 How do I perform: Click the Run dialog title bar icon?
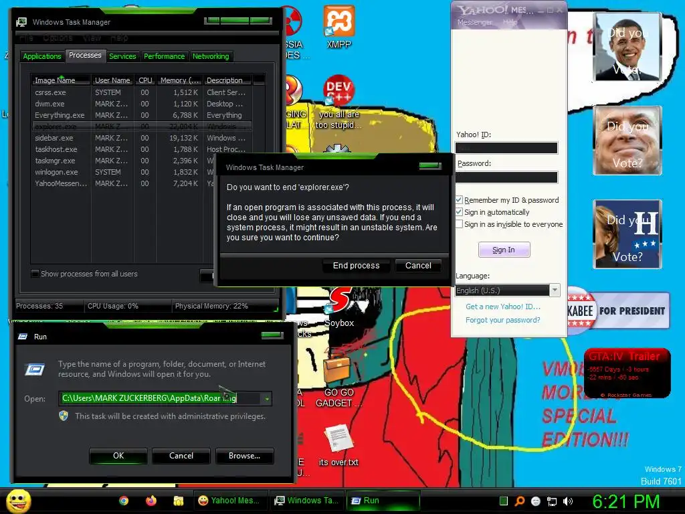(23, 337)
